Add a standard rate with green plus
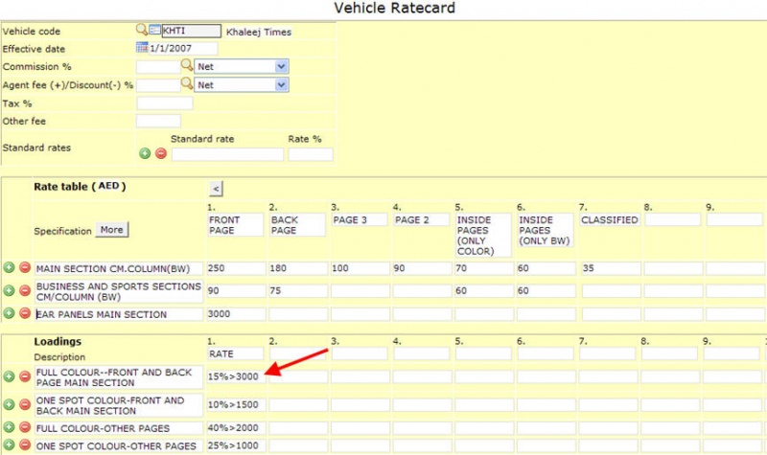Screen dimensions: 767x455 coord(145,153)
